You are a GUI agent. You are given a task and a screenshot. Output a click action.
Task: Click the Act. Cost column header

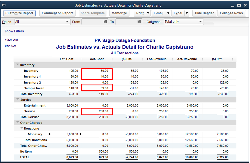(97, 59)
